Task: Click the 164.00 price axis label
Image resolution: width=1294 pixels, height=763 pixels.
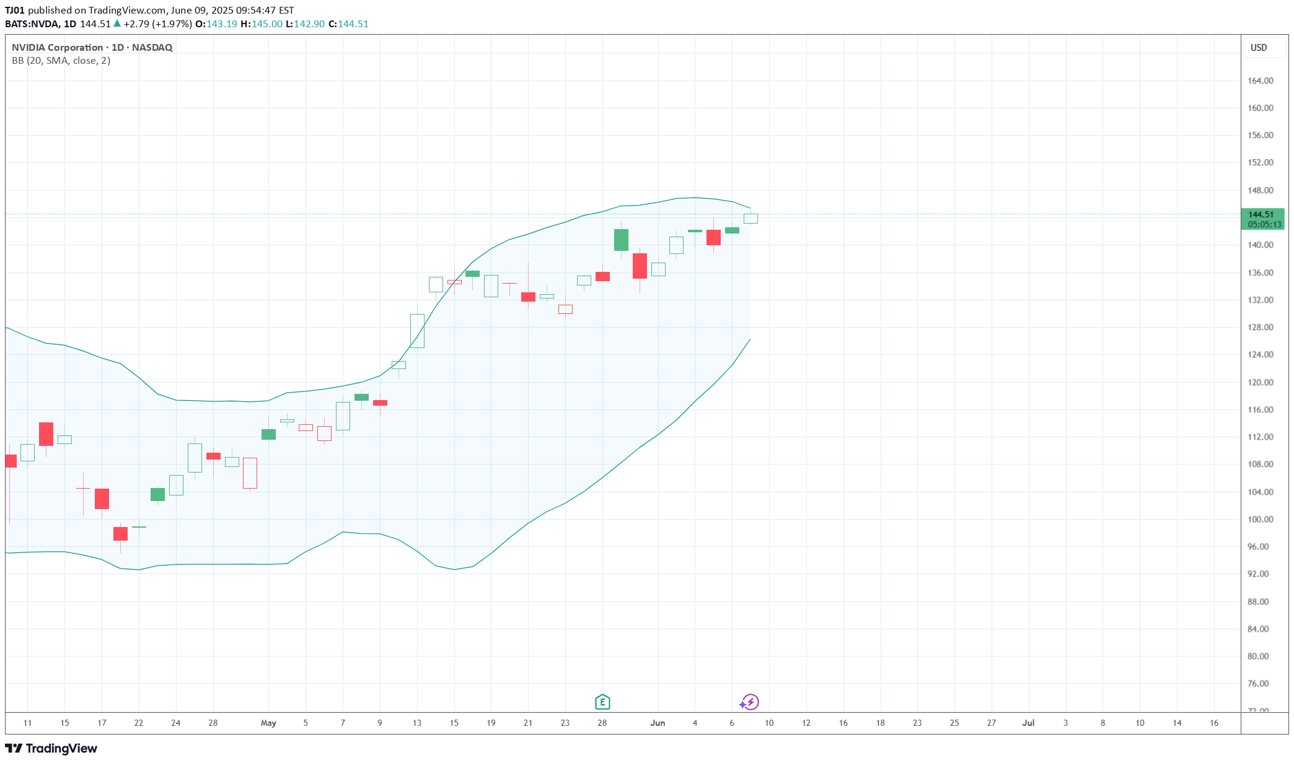Action: coord(1261,81)
